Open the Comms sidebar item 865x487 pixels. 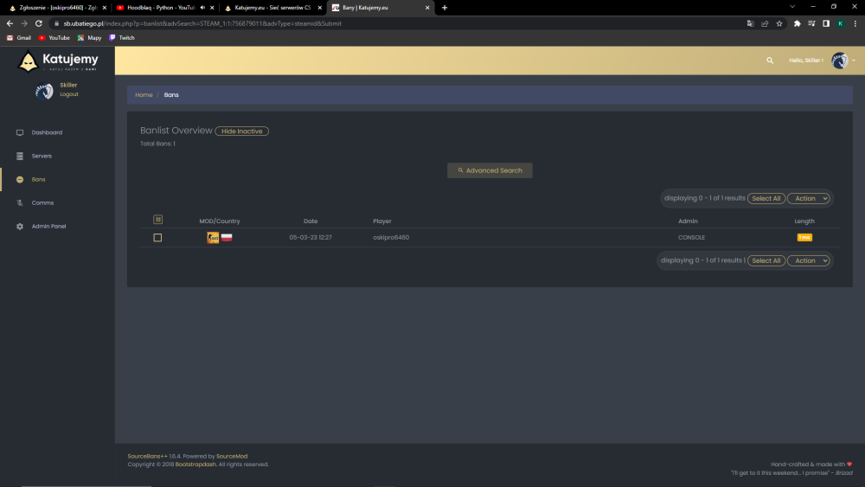[42, 203]
